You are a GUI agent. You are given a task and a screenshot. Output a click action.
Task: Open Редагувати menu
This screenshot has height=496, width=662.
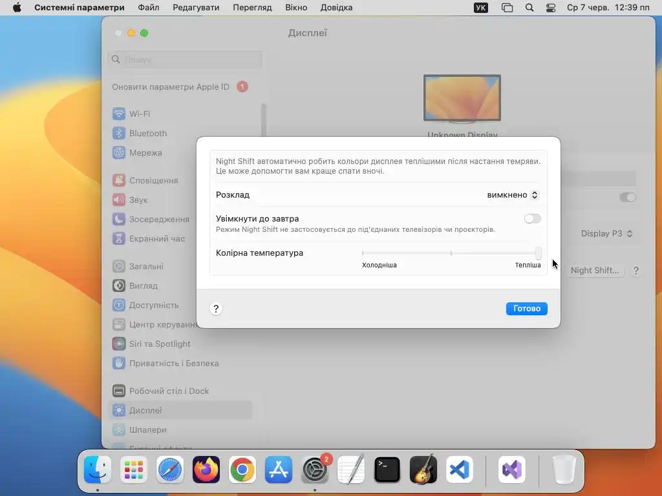tap(196, 8)
